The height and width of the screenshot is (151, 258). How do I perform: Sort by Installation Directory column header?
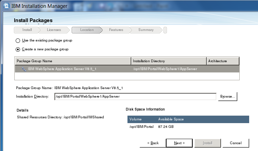169,61
